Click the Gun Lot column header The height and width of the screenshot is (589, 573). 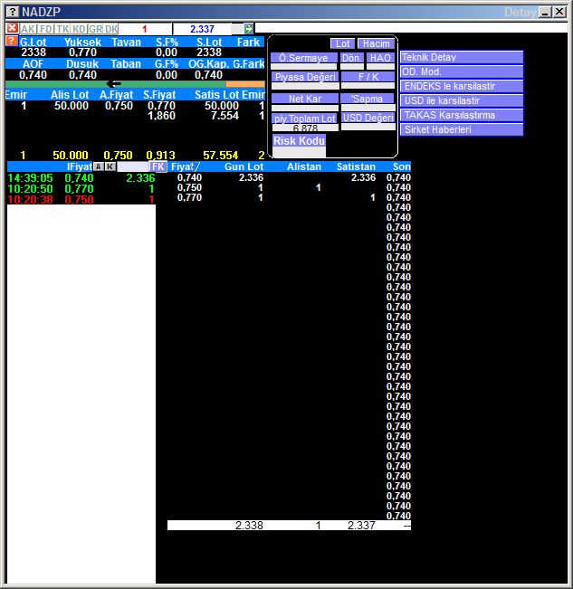[244, 166]
